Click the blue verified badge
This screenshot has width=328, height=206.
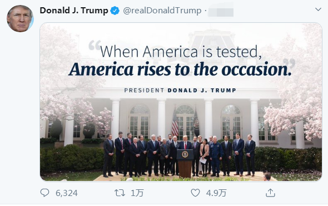tap(115, 11)
